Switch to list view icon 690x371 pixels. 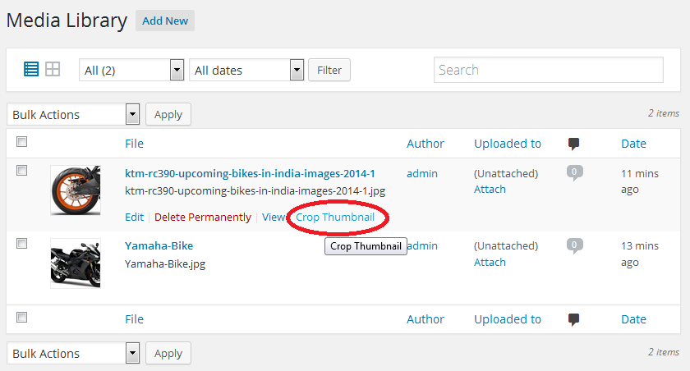[x=31, y=70]
